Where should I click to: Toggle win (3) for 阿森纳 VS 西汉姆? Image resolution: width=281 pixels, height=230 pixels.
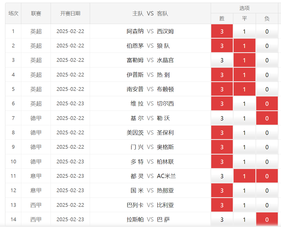point(222,31)
